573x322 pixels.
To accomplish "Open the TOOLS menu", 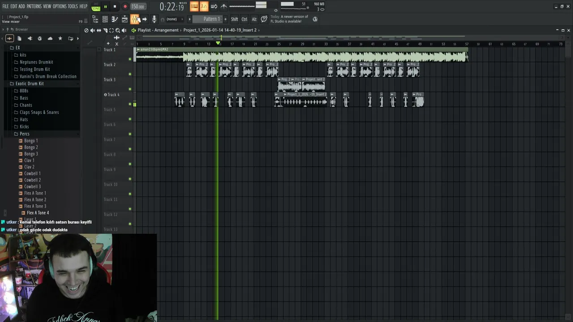I will pos(73,6).
